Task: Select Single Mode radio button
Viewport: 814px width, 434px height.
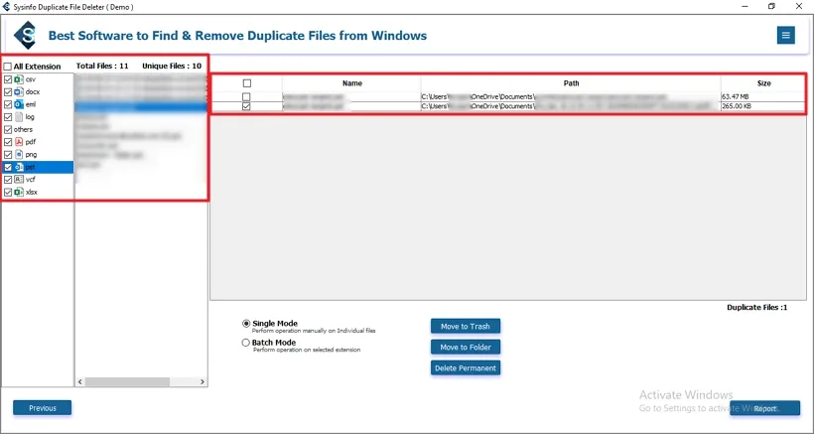Action: pyautogui.click(x=246, y=324)
